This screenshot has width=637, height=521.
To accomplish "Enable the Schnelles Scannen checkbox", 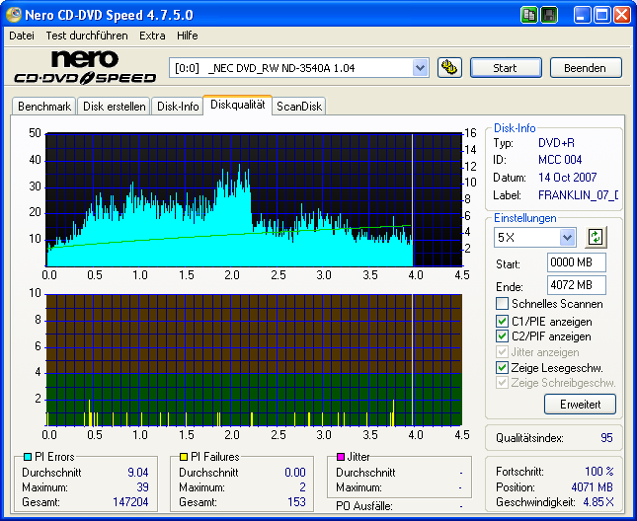I will pos(503,304).
